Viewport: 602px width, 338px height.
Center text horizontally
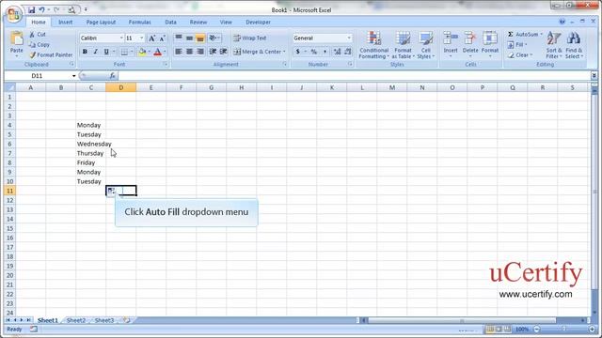click(x=189, y=52)
